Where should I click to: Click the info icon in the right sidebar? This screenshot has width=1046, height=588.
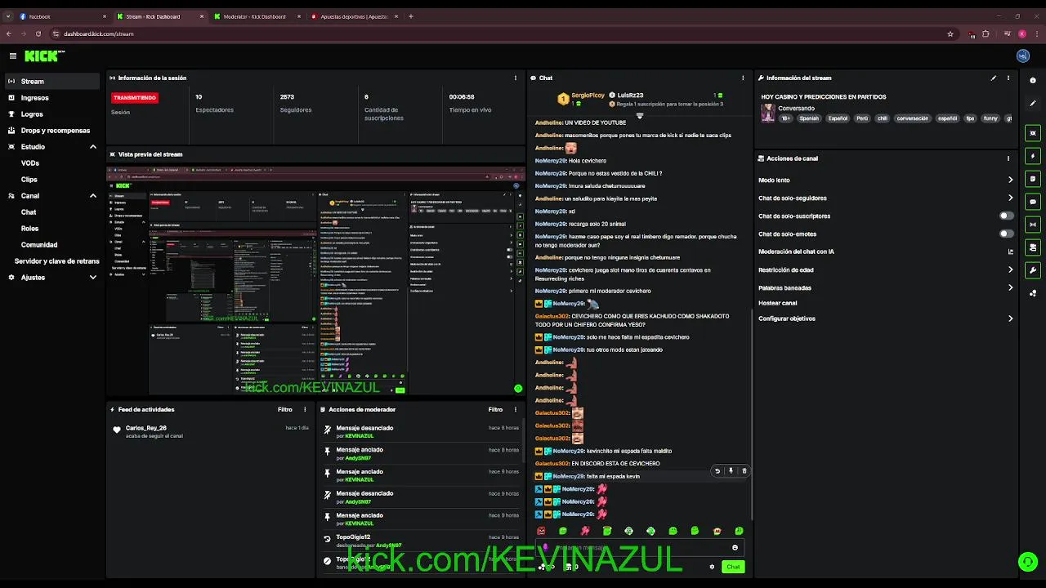[x=1033, y=80]
